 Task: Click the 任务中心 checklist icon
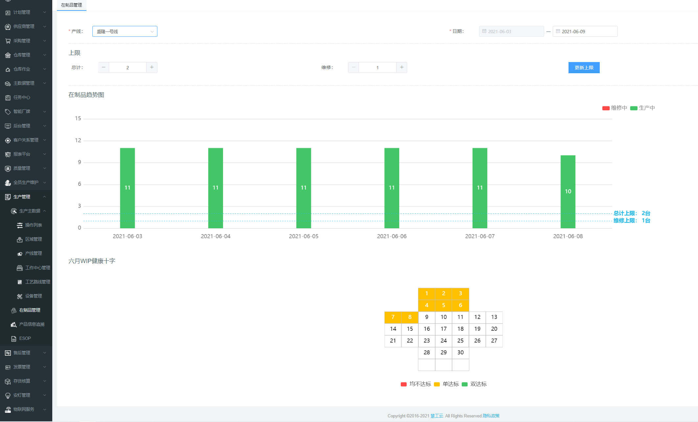(x=8, y=98)
